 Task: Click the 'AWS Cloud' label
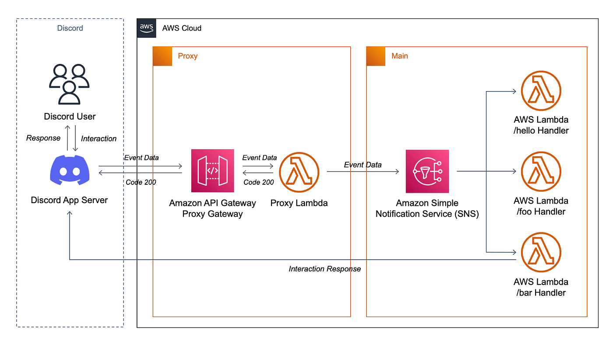[182, 28]
